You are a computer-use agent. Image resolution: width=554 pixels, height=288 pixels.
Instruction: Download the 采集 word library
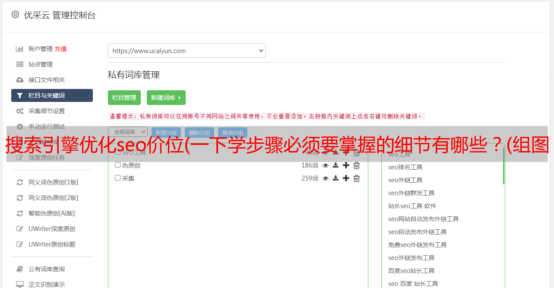coord(336,178)
